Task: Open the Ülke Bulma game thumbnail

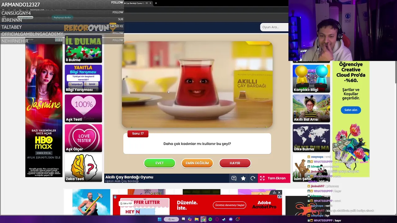Action: tap(311, 138)
